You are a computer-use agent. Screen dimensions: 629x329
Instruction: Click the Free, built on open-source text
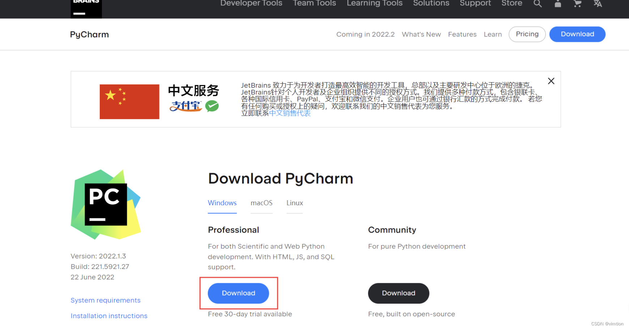coord(411,314)
